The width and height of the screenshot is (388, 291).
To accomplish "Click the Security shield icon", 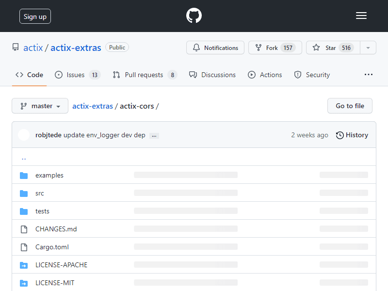I will 298,75.
